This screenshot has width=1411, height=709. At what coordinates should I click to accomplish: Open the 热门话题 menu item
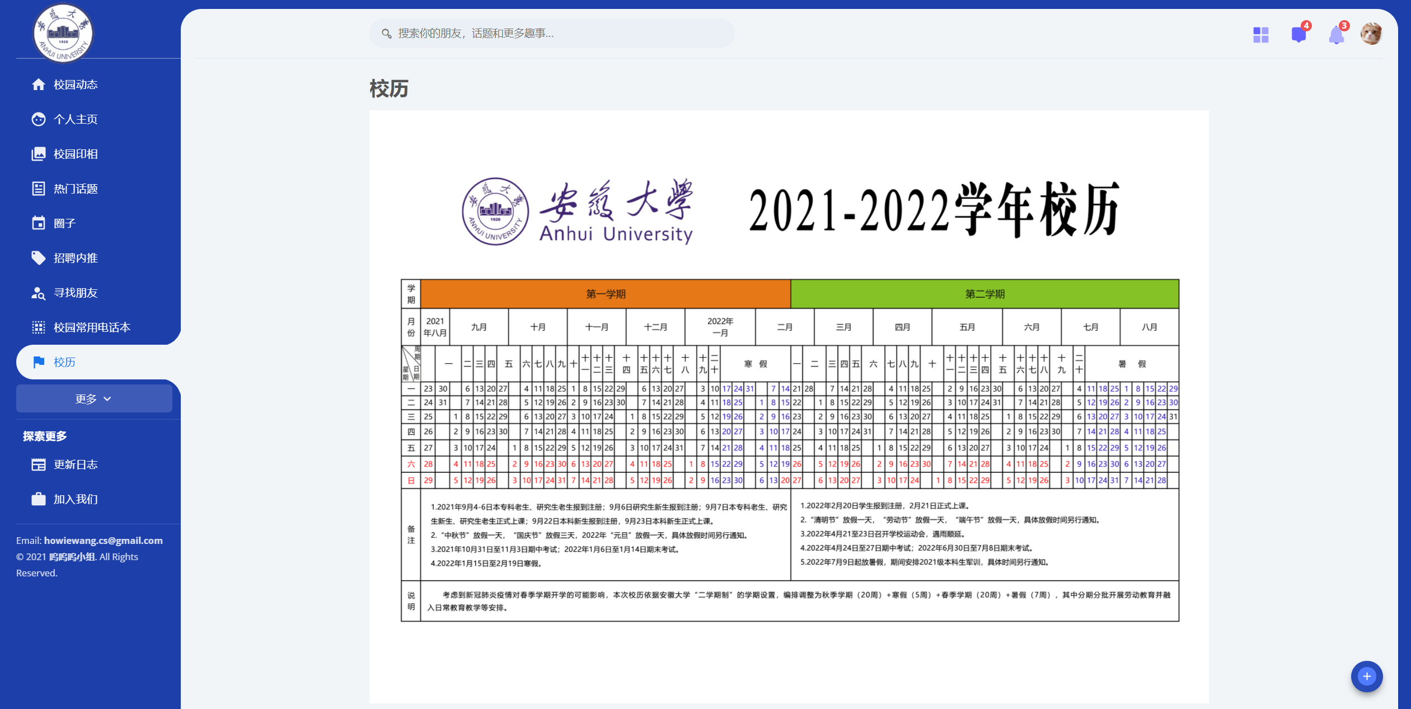coord(76,189)
